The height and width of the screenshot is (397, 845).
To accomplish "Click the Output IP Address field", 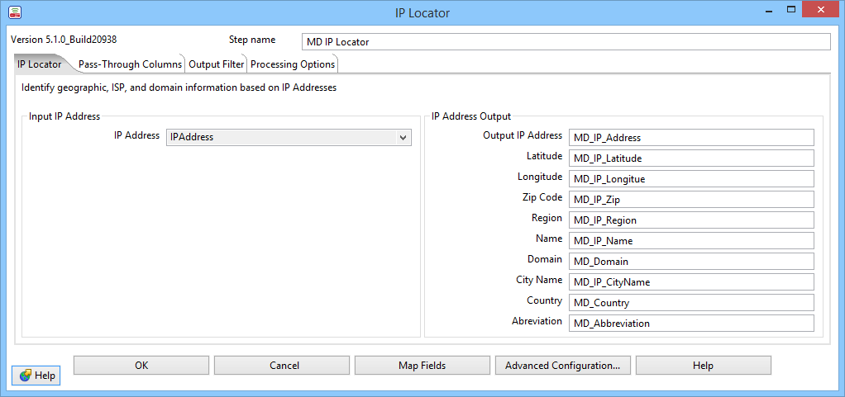I will 691,138.
